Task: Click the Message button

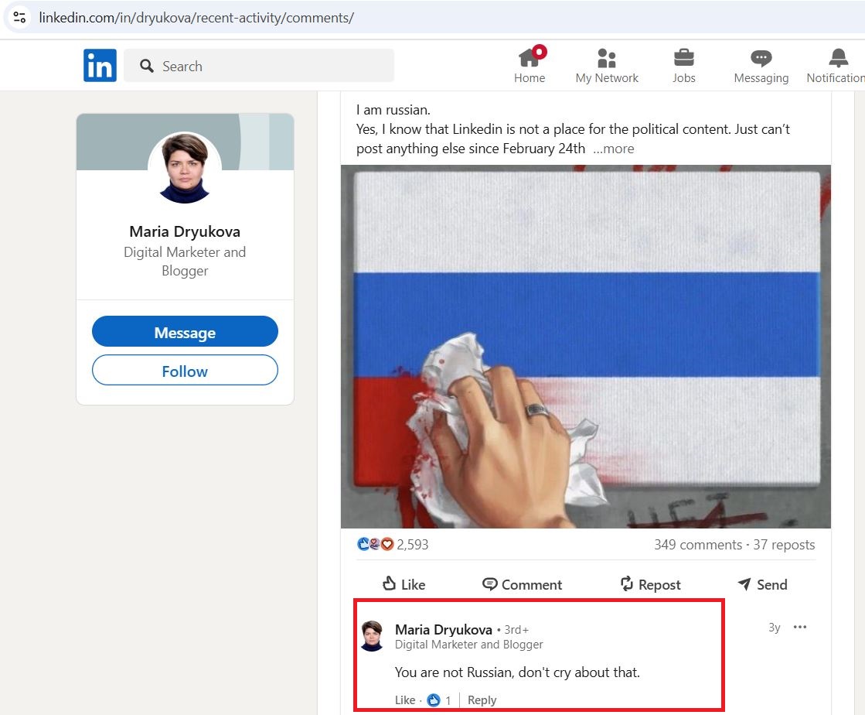Action: pos(185,332)
